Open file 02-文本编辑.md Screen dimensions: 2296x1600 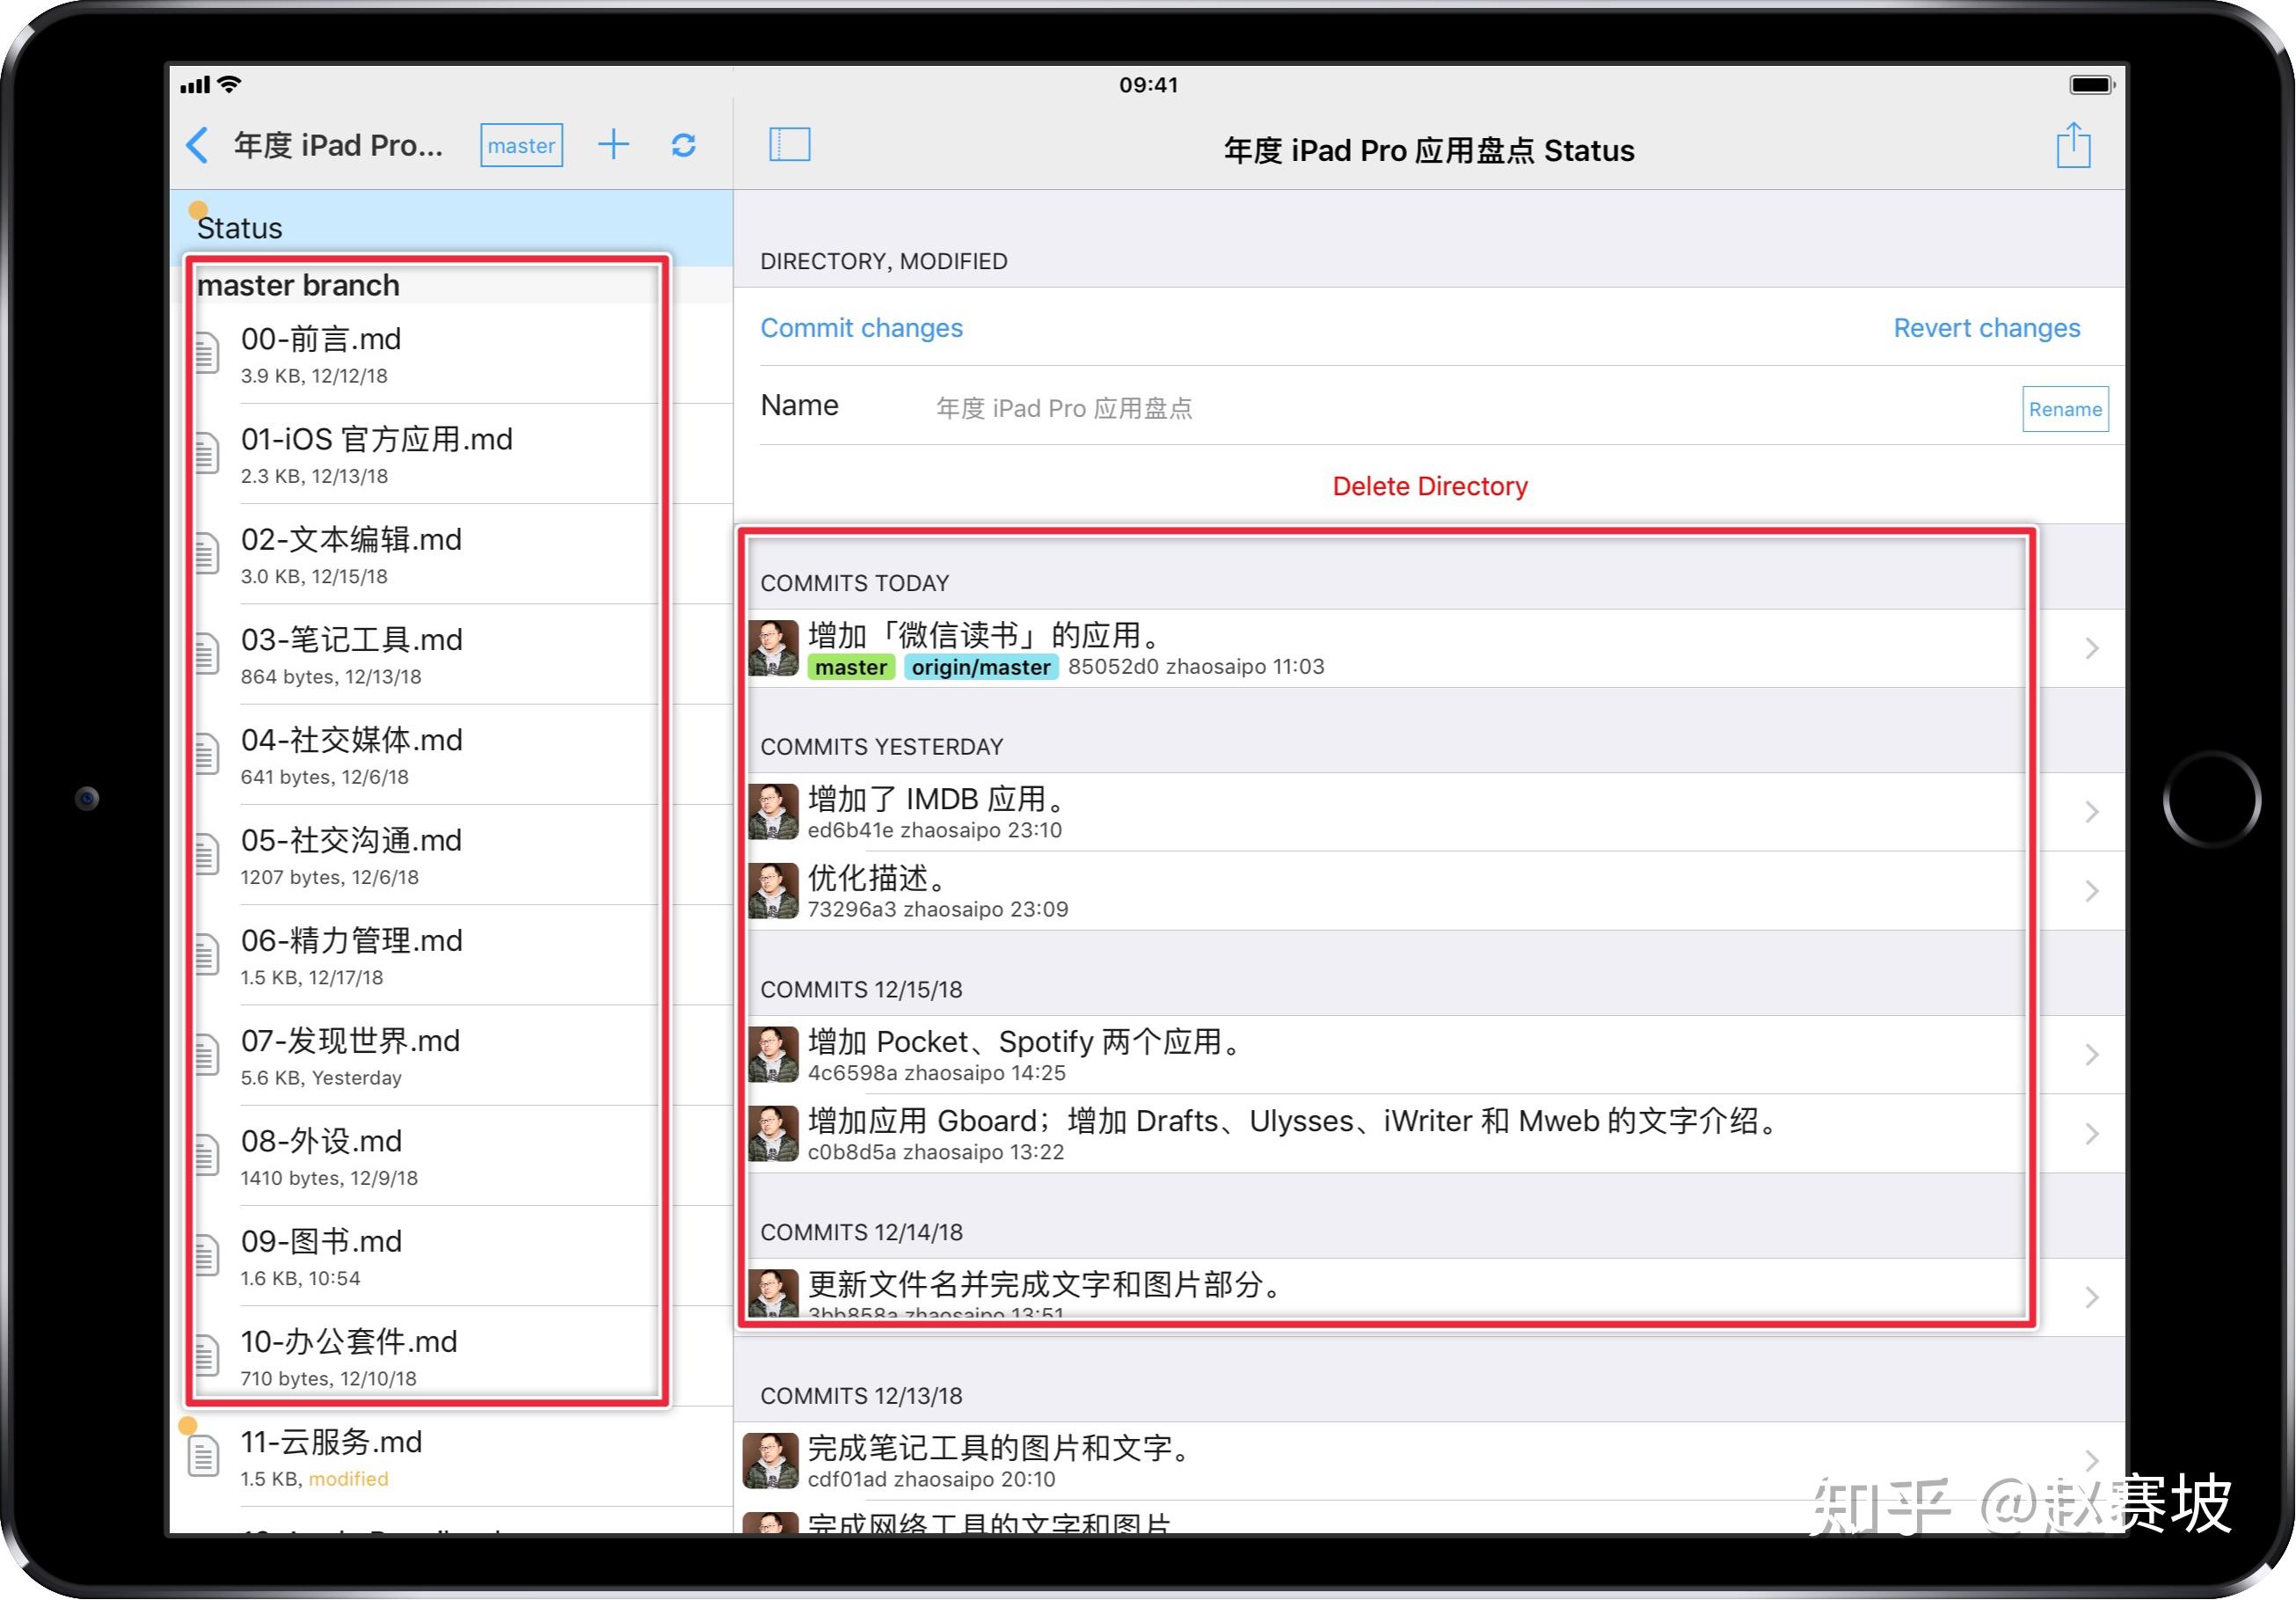click(451, 554)
